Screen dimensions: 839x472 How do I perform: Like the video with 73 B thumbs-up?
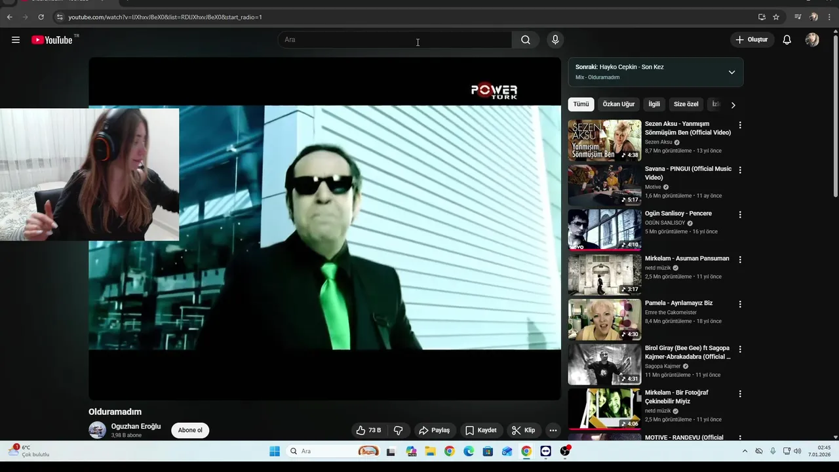pyautogui.click(x=368, y=431)
